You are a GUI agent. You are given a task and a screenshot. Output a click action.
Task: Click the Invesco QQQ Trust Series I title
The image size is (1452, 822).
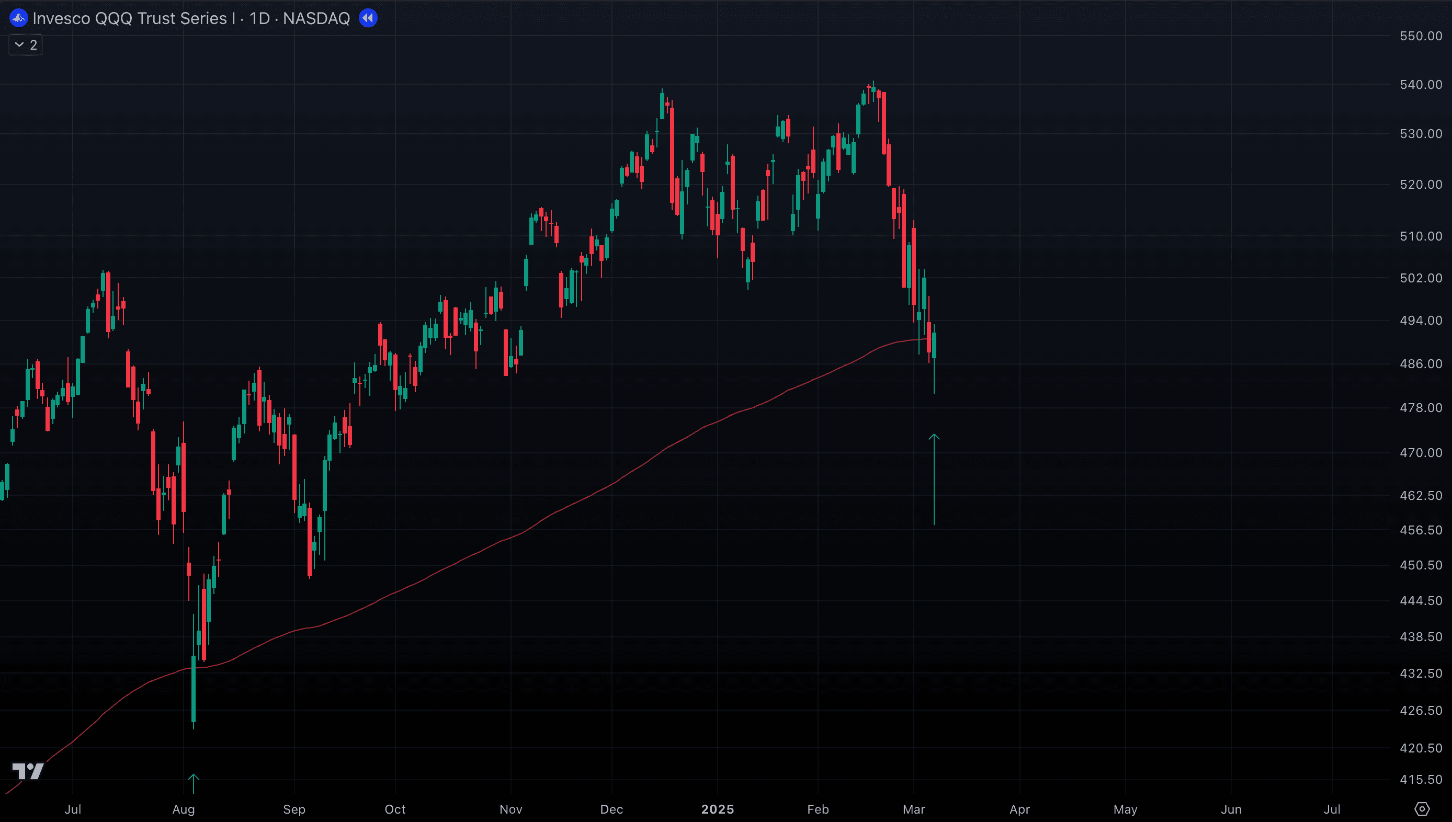tap(133, 18)
